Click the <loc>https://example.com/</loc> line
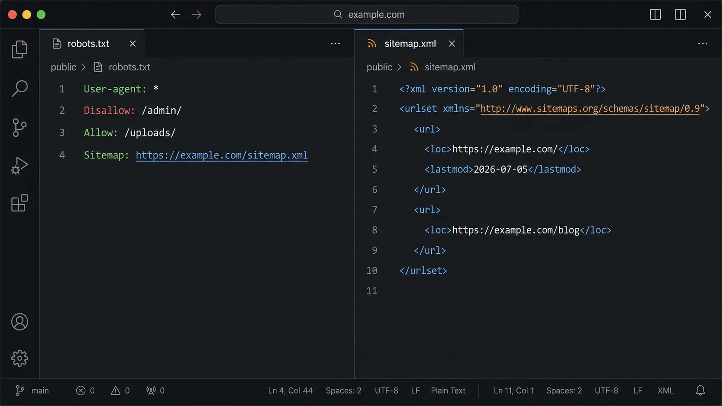 [x=507, y=149]
